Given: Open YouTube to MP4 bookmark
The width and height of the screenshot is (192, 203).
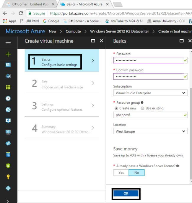Looking at the screenshot, I should point(124,21).
